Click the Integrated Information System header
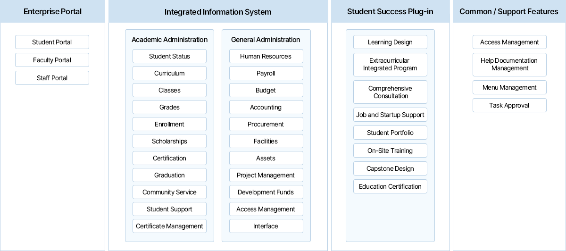The width and height of the screenshot is (566, 251). (x=218, y=12)
